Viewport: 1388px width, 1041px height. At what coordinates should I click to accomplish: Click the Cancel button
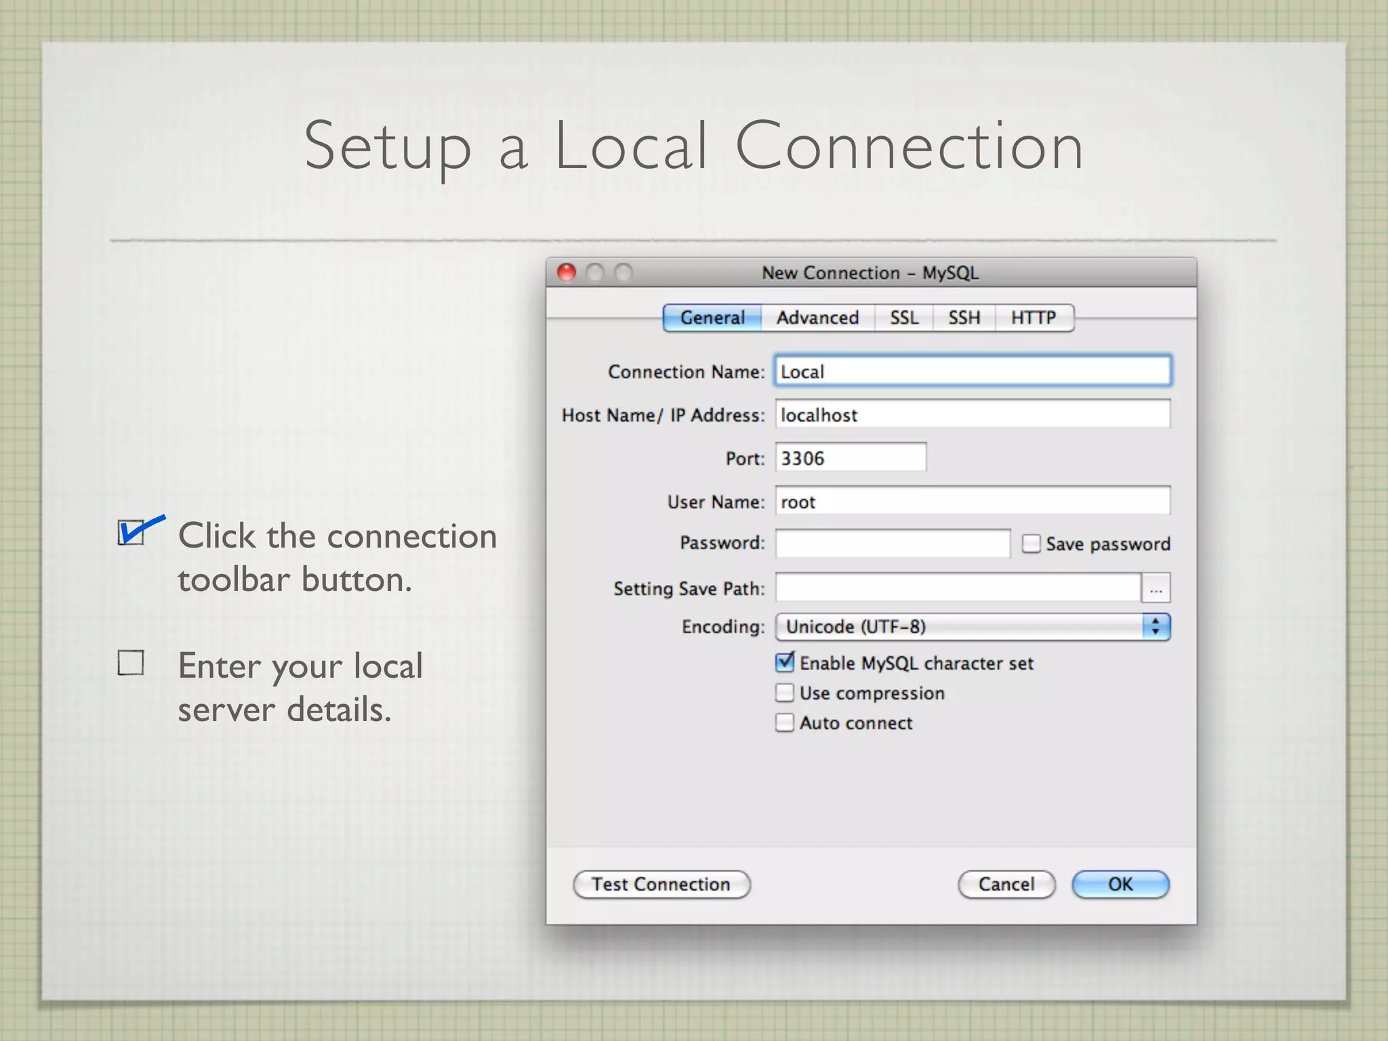pos(1006,884)
